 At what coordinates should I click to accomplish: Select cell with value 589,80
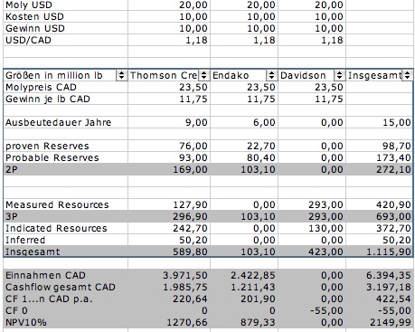click(x=169, y=251)
